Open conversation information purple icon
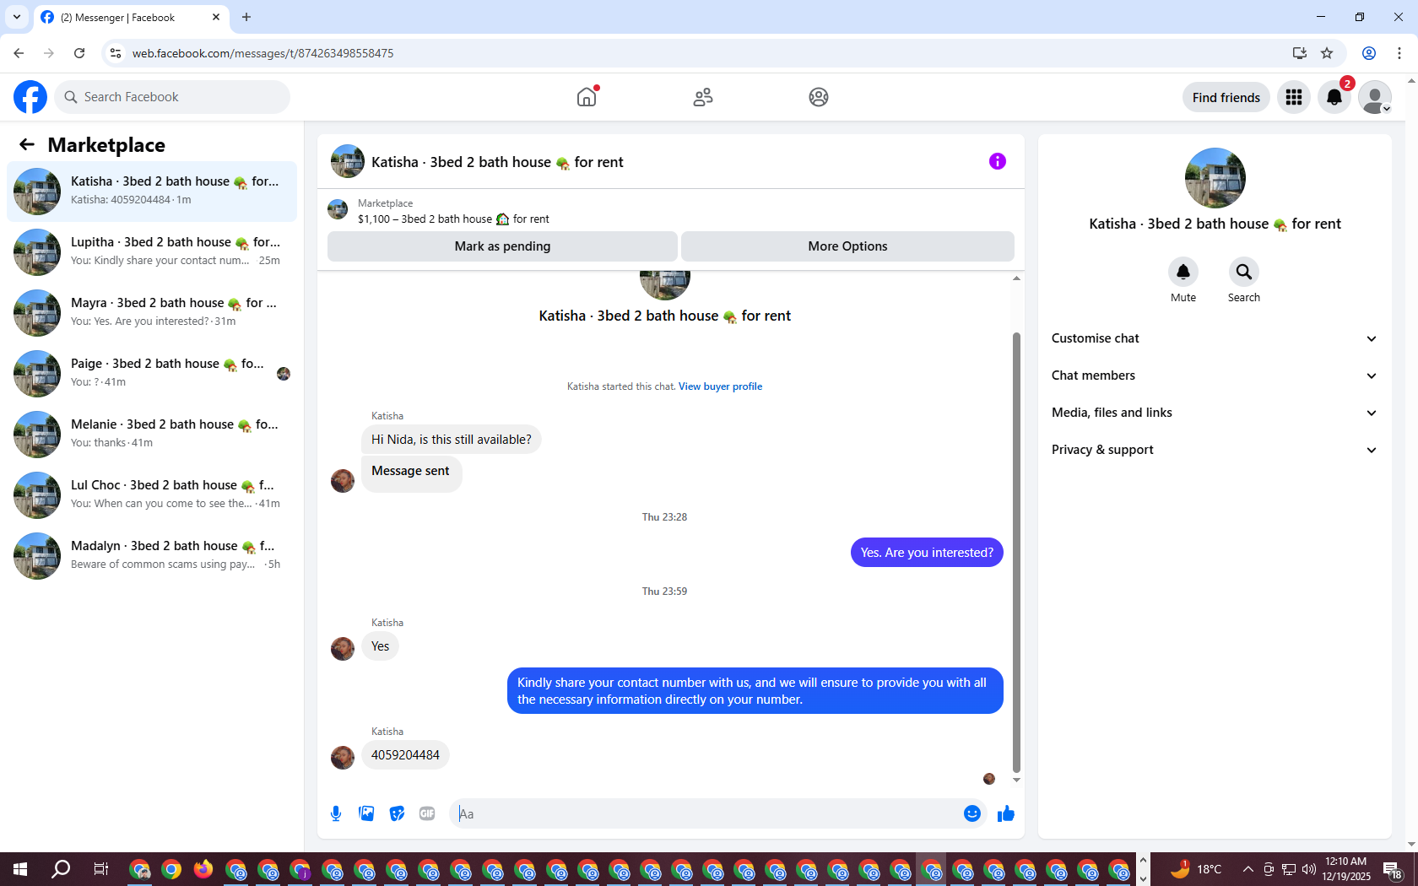The image size is (1418, 886). pyautogui.click(x=998, y=161)
